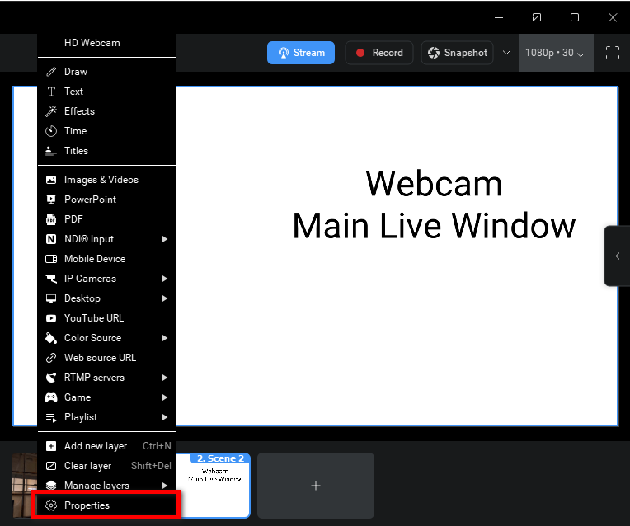Select the Effects magic wand icon
The height and width of the screenshot is (526, 630).
coord(51,111)
